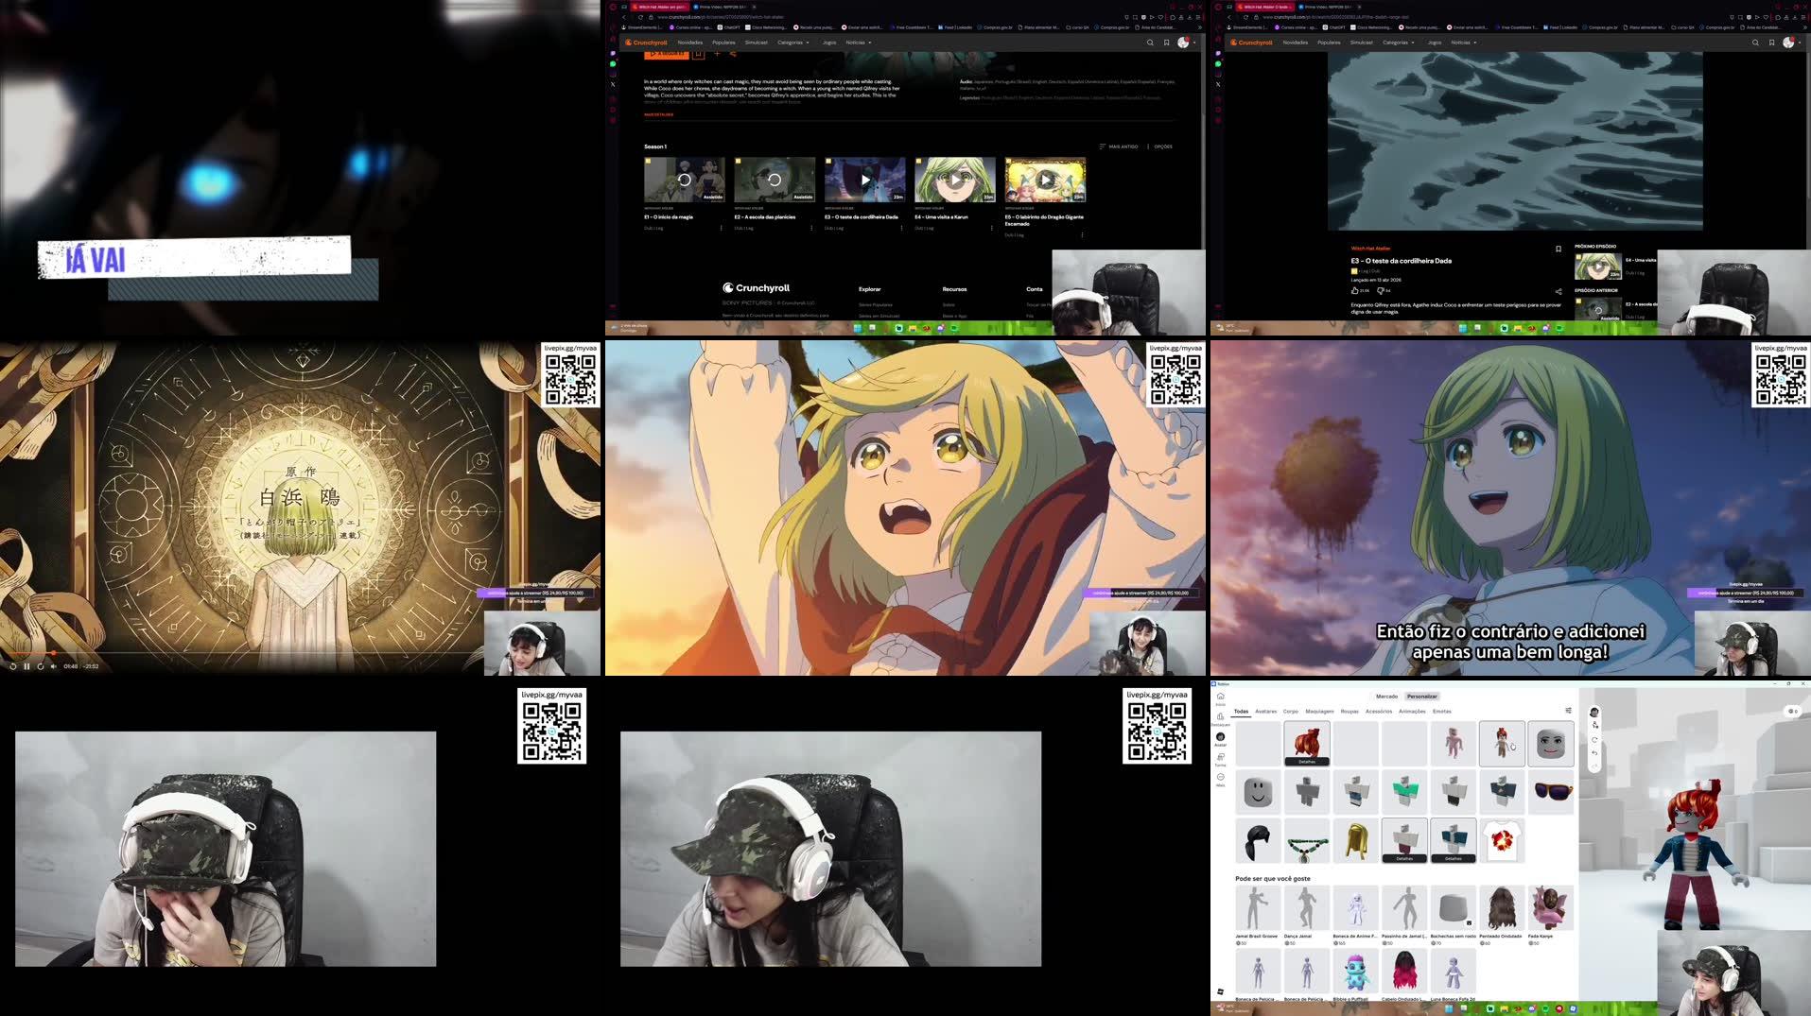The image size is (1811, 1016).
Task: Open Roblox Turma sidebar icon
Action: point(1220,758)
